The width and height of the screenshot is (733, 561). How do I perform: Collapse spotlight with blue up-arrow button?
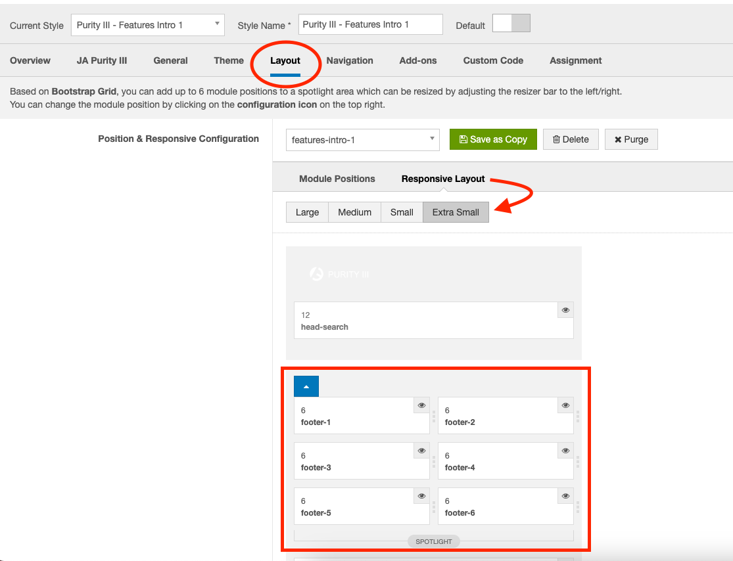coord(306,386)
